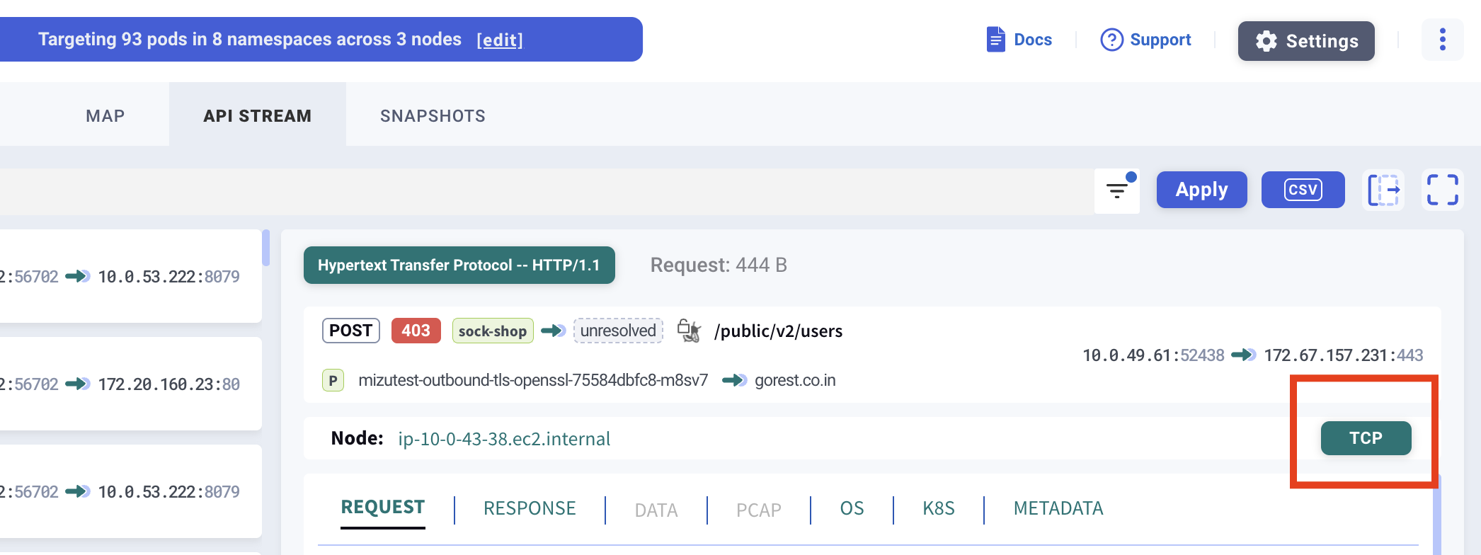Select the K8S tab
The image size is (1481, 555).
[x=939, y=508]
